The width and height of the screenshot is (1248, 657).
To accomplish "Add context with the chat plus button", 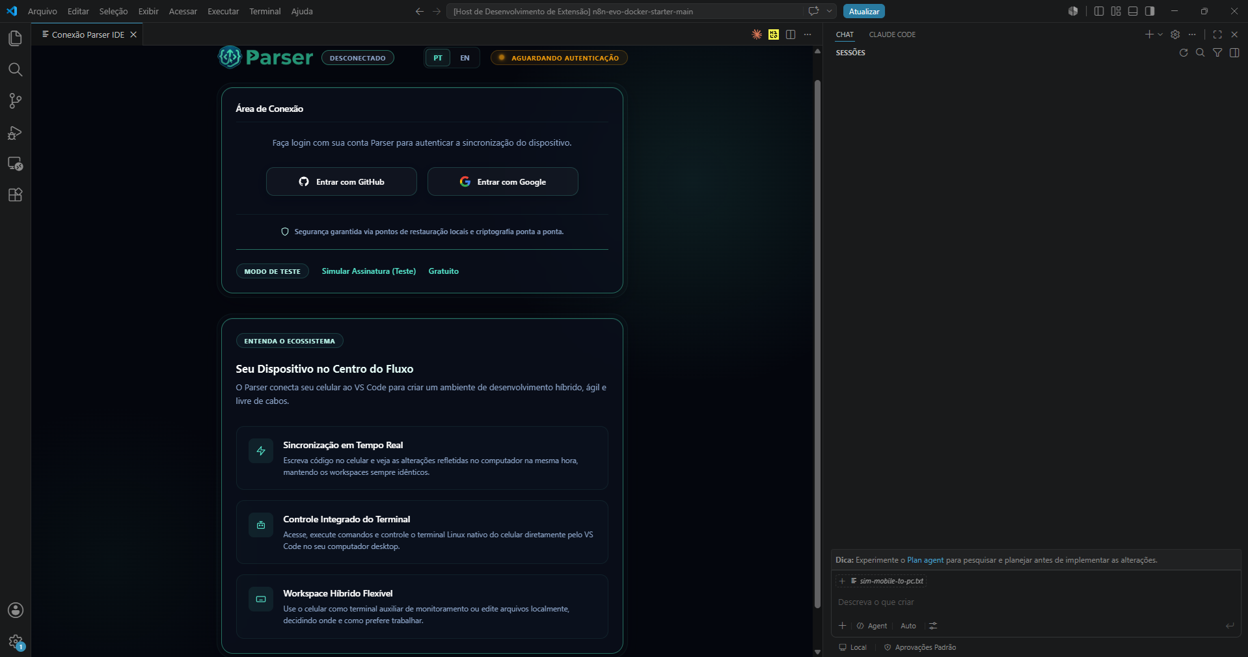I will coord(843,626).
